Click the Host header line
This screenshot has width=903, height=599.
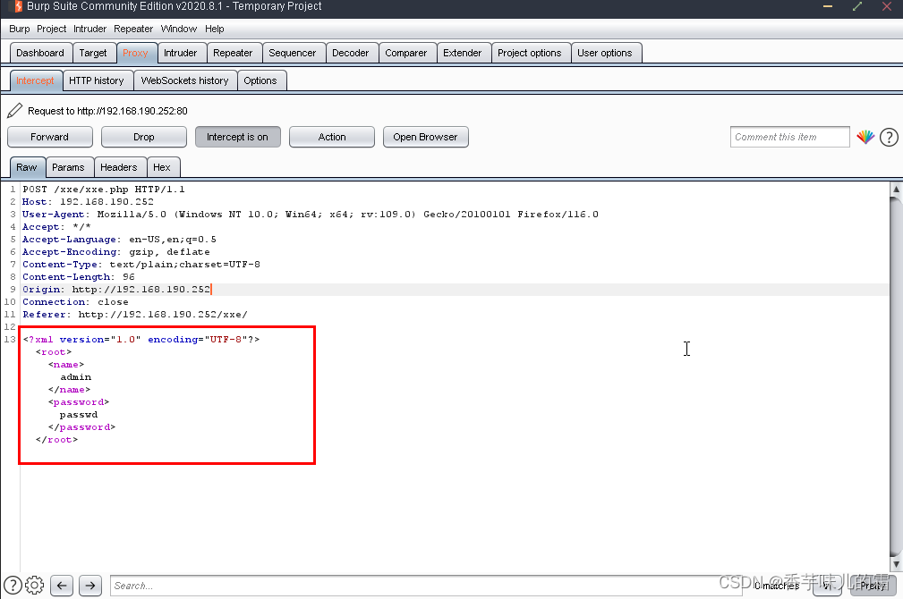(88, 202)
